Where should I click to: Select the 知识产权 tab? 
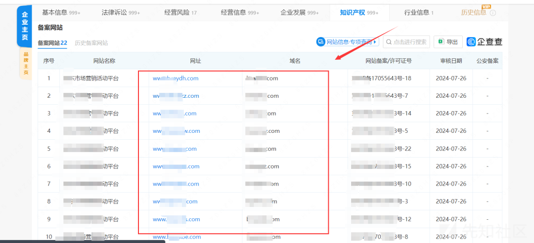[359, 12]
